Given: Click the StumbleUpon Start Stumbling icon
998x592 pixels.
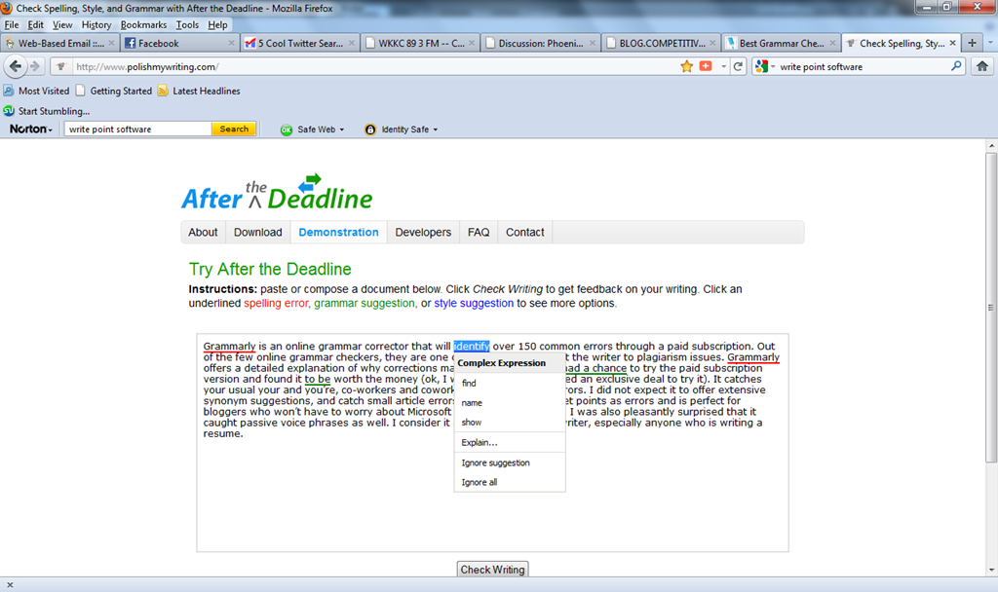Looking at the screenshot, I should click(8, 111).
